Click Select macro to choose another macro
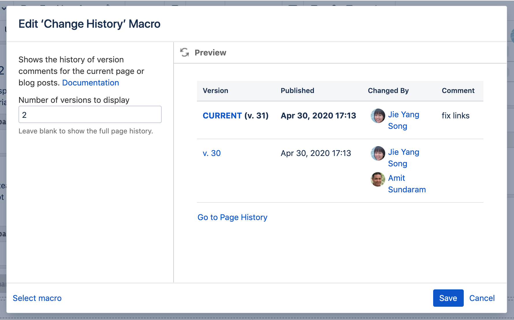 pos(37,298)
